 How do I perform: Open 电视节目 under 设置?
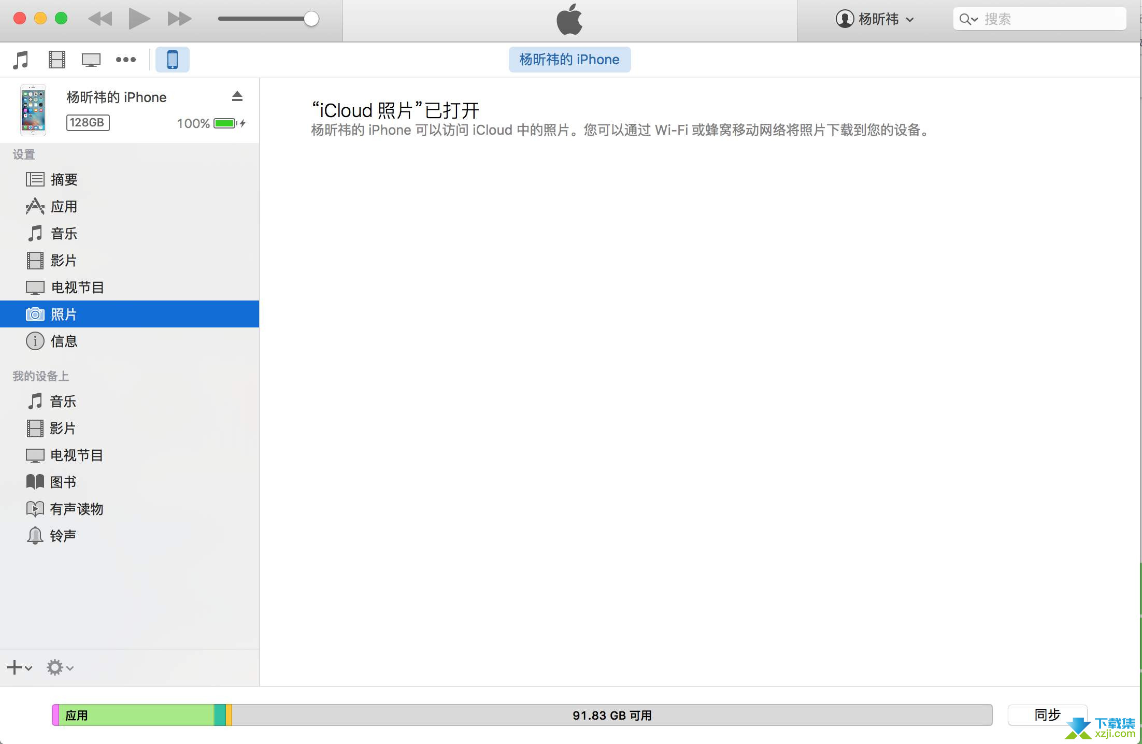coord(130,287)
